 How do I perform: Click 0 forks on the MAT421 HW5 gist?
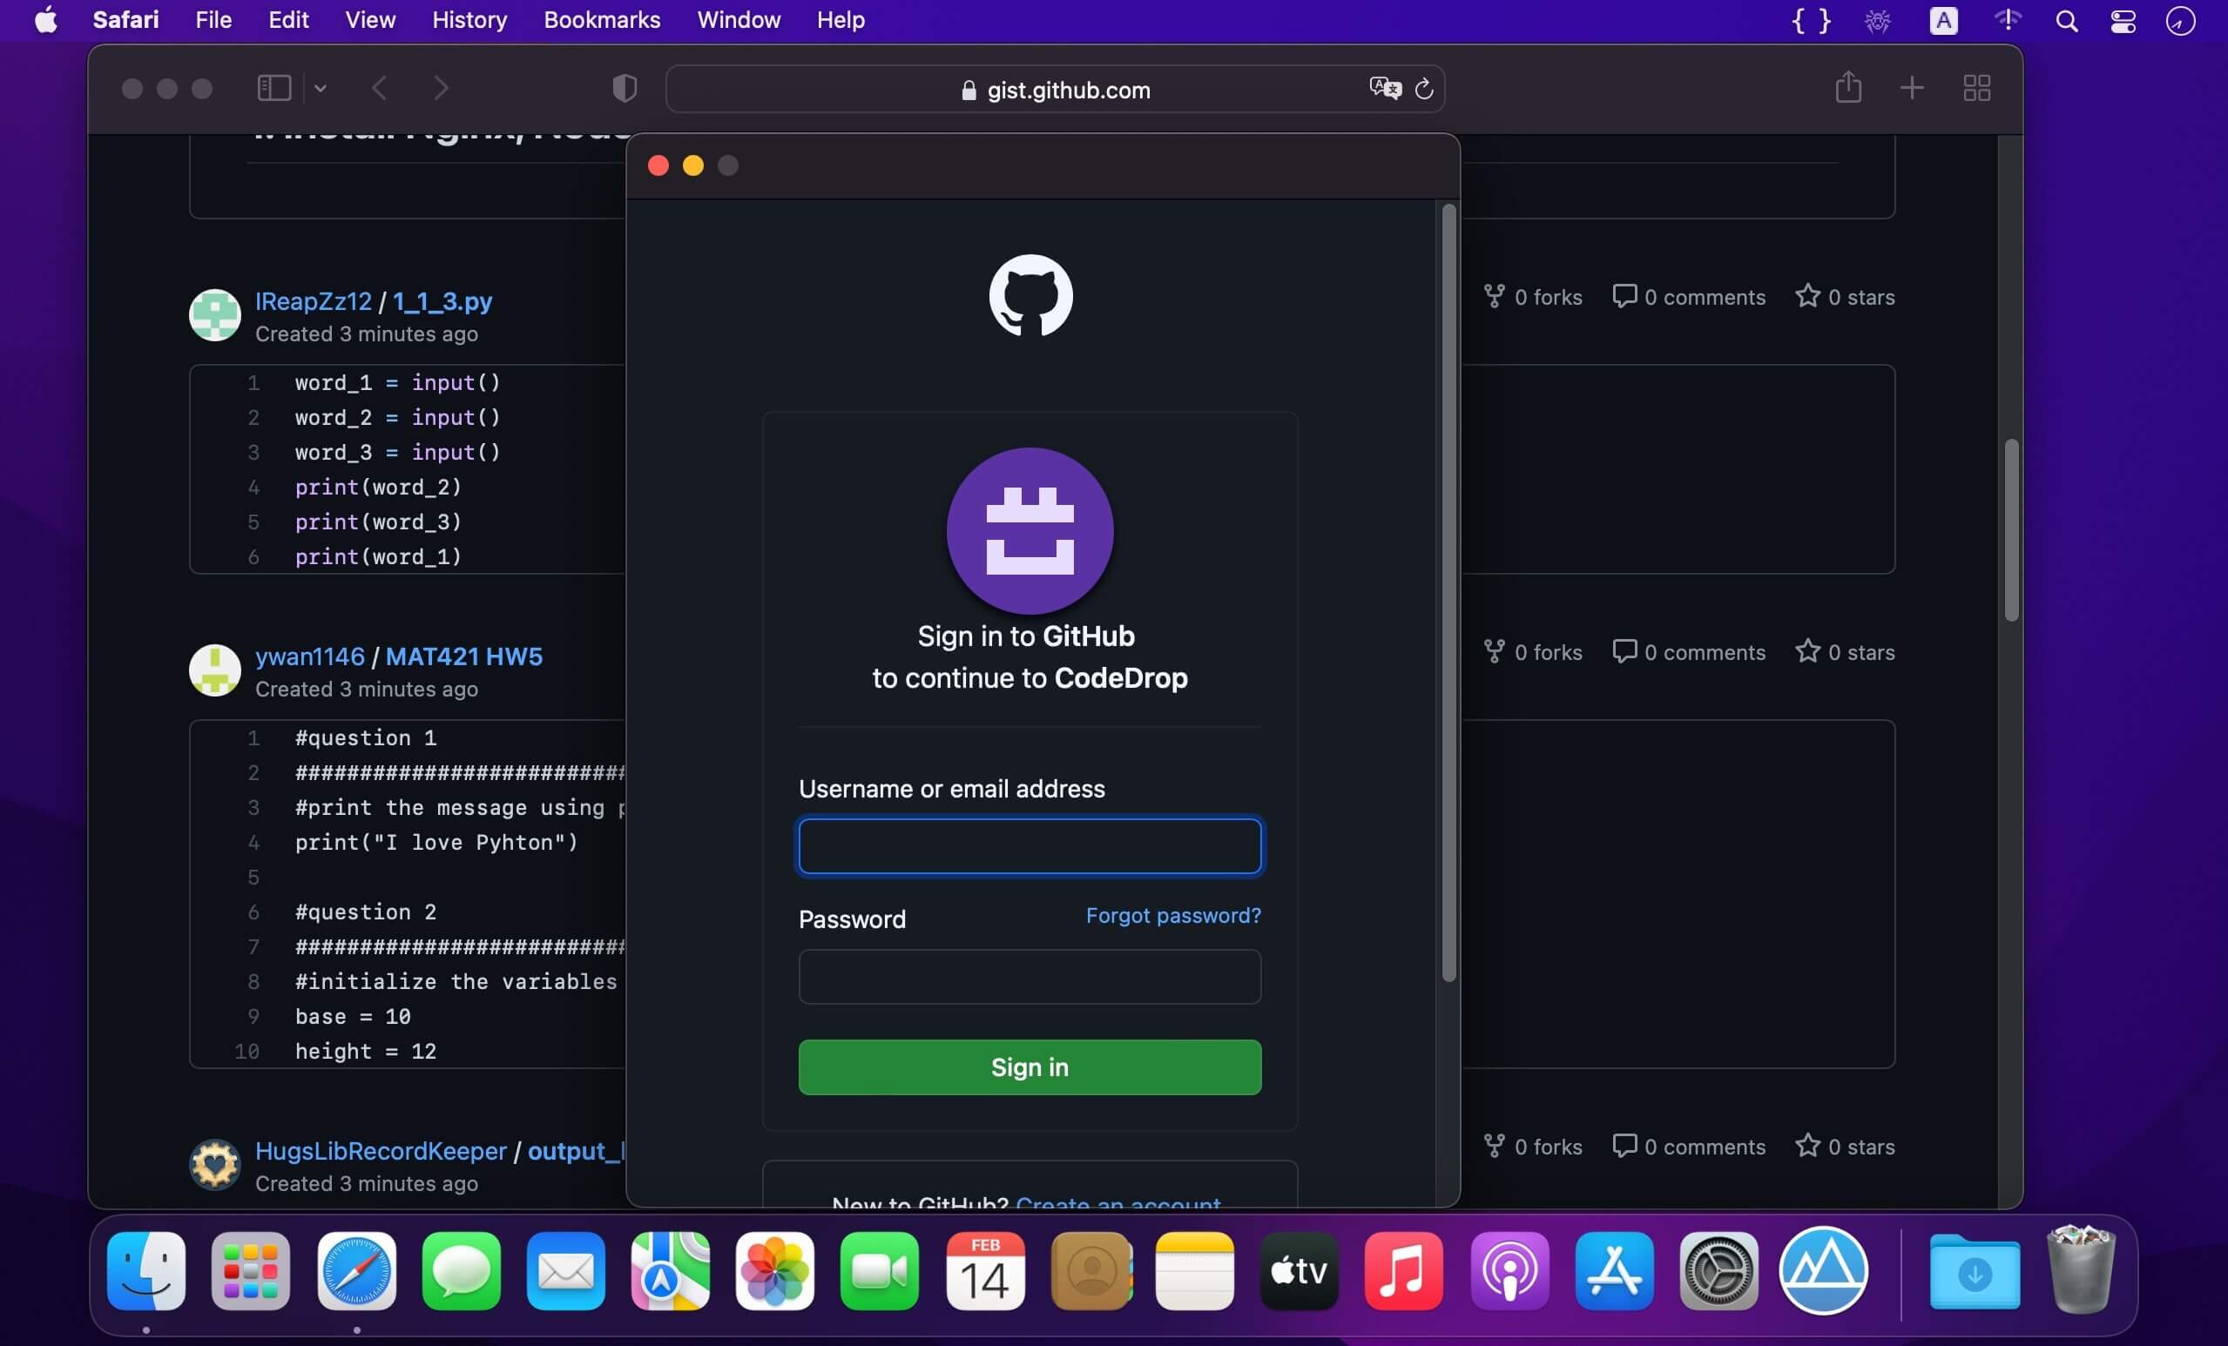coord(1534,652)
